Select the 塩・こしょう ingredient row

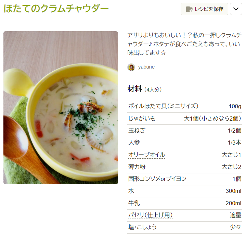click(185, 227)
